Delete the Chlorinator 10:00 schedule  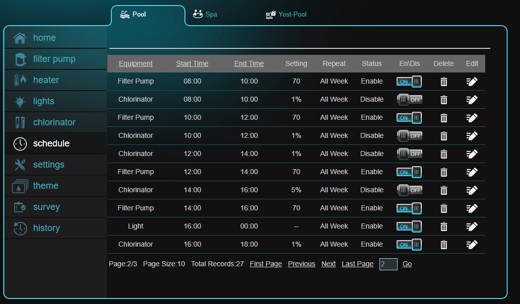point(444,136)
